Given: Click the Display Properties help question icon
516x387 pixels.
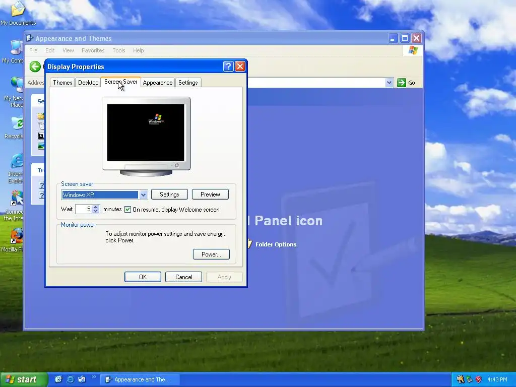Looking at the screenshot, I should 228,67.
